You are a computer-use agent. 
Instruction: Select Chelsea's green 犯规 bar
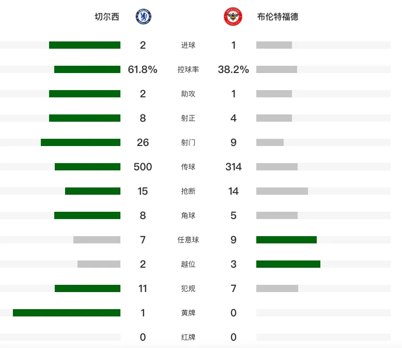87,288
